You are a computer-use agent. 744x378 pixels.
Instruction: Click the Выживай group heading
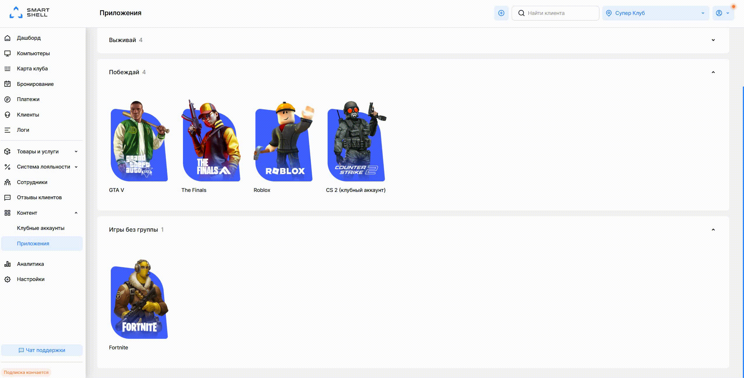122,40
